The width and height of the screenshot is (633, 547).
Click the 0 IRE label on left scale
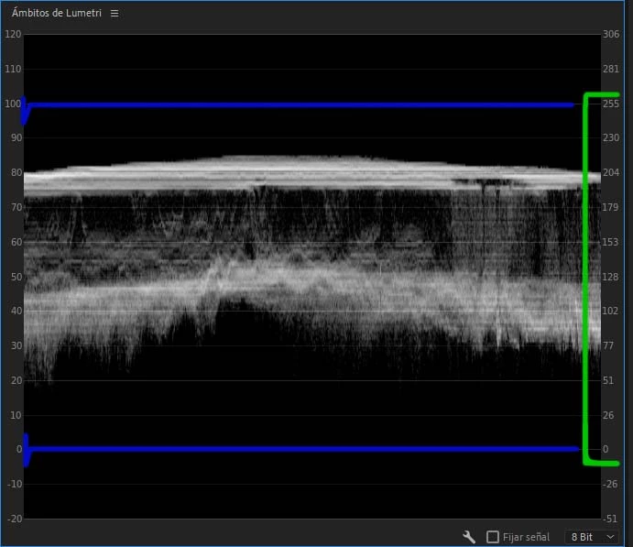19,449
